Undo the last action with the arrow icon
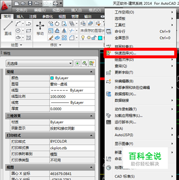The width and height of the screenshot is (179, 180). pos(37,3)
